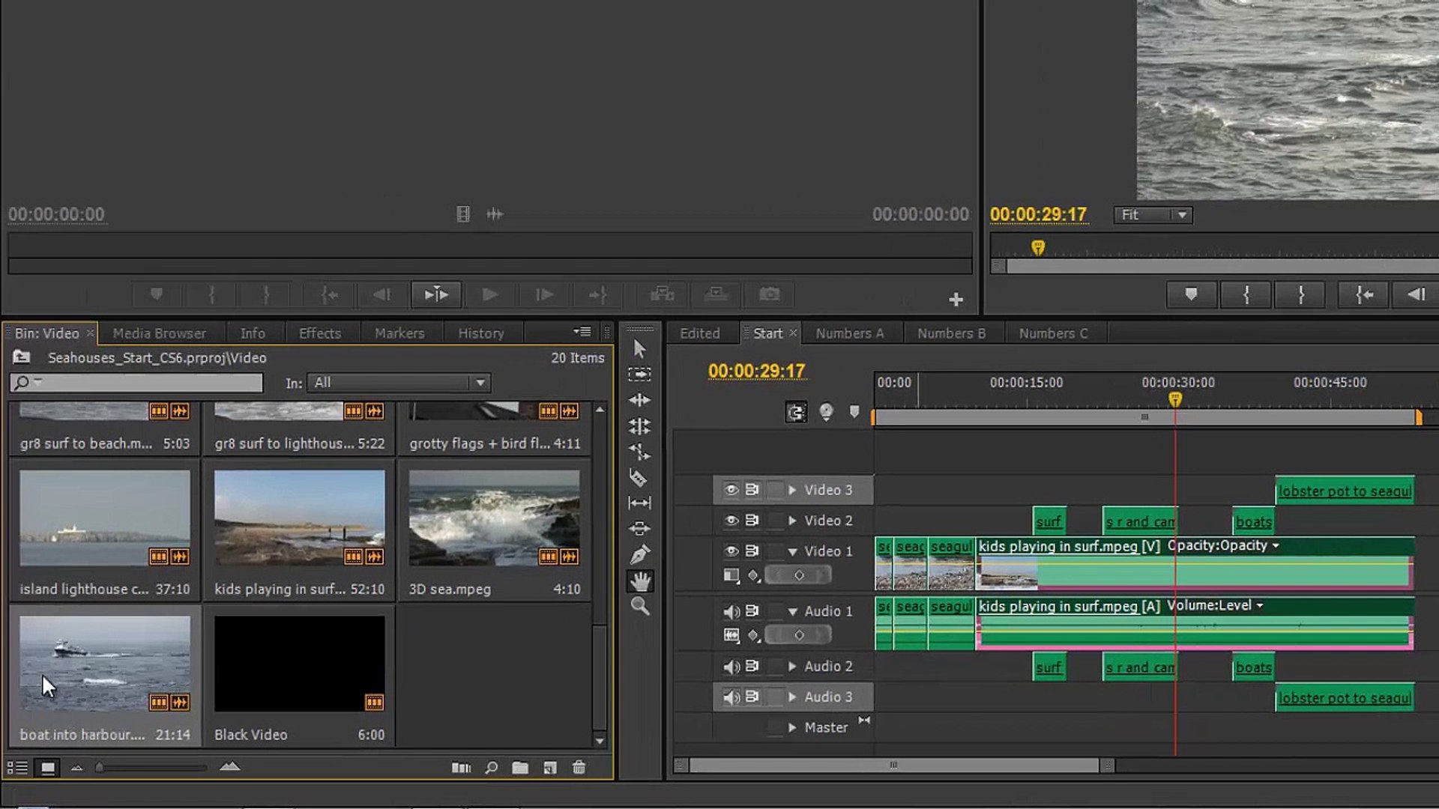Mute Audio 1 track output
This screenshot has height=809, width=1439.
coord(731,612)
